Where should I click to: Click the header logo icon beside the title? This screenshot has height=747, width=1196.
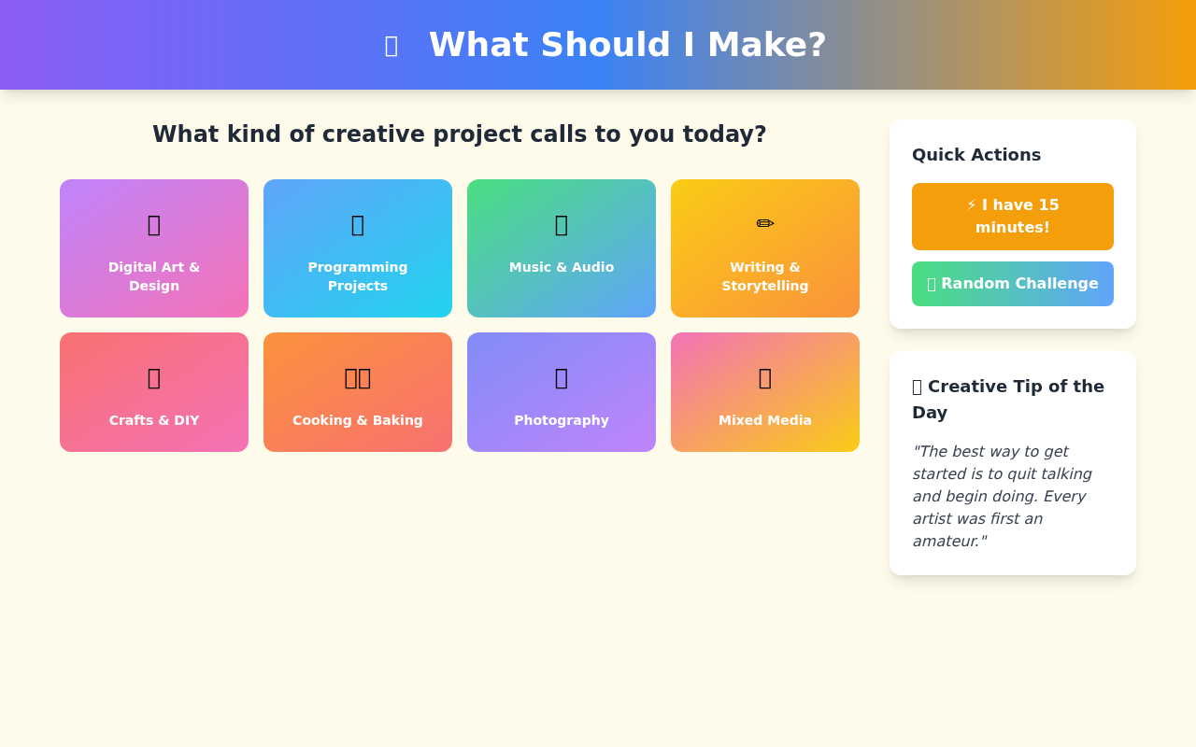392,46
